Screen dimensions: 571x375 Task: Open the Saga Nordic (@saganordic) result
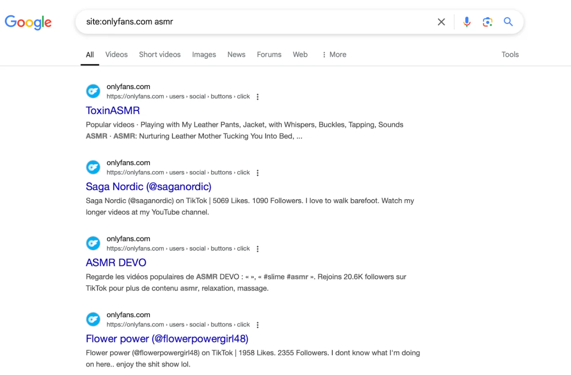(149, 187)
